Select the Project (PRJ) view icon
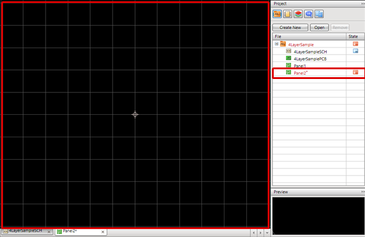This screenshot has width=365, height=237. pyautogui.click(x=277, y=14)
